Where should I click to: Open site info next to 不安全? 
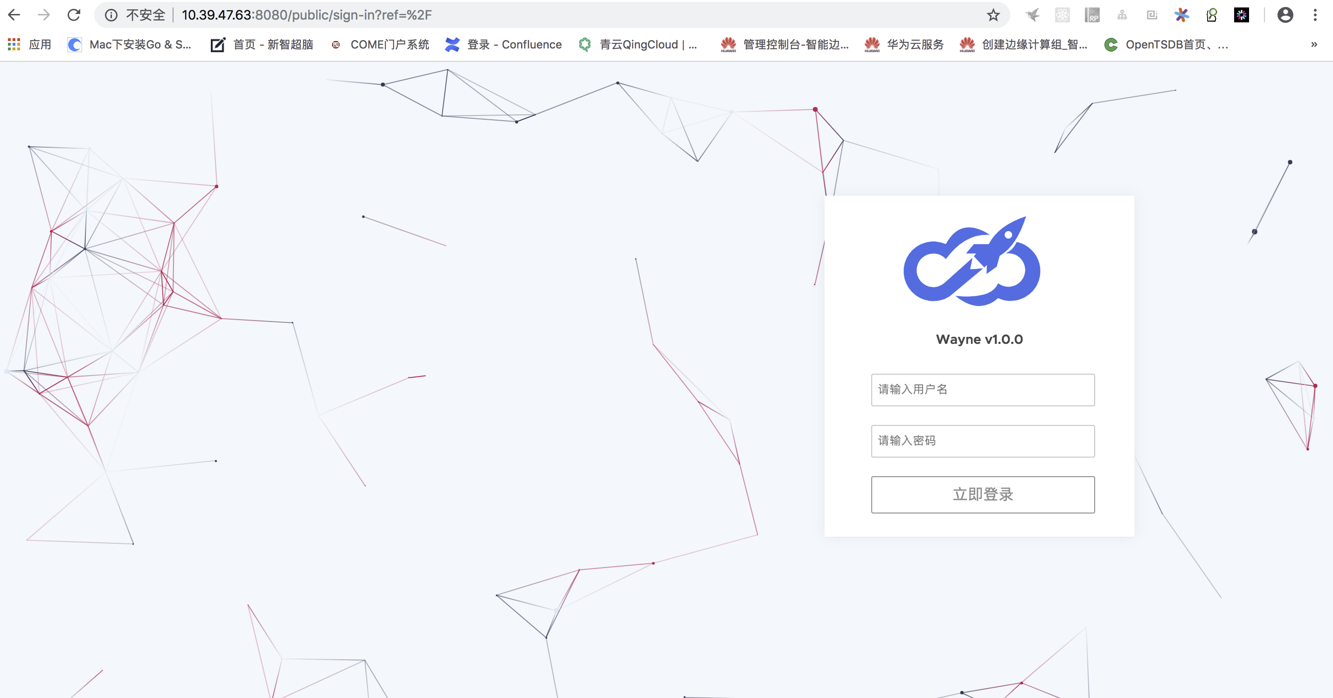pos(111,15)
